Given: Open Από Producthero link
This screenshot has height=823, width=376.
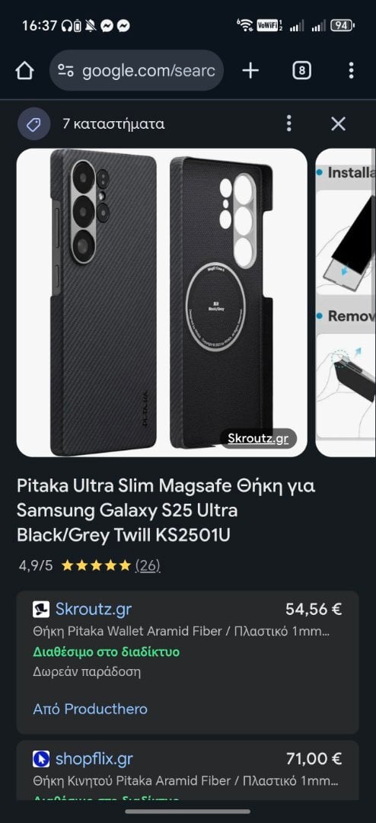Looking at the screenshot, I should pyautogui.click(x=91, y=709).
